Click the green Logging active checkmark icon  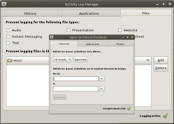click(x=165, y=116)
